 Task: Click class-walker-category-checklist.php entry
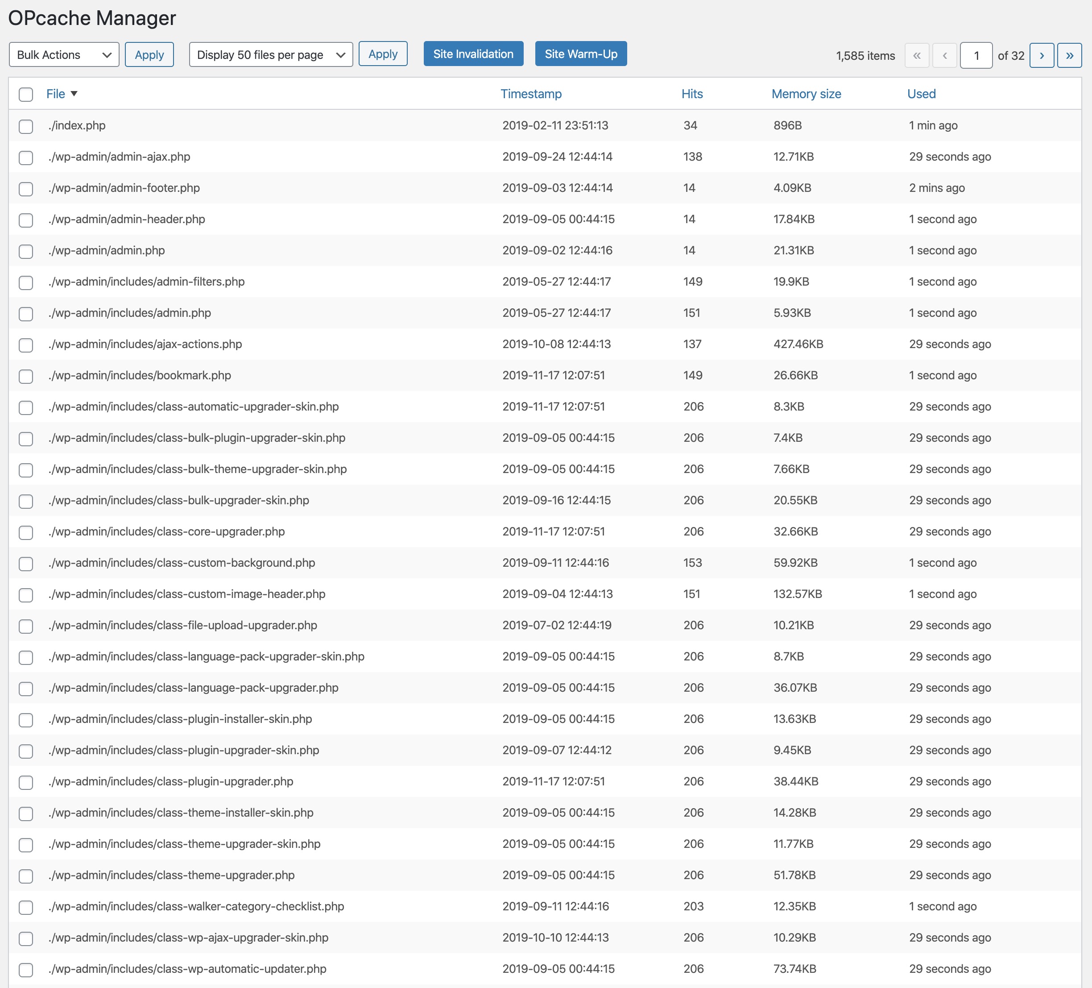[196, 906]
